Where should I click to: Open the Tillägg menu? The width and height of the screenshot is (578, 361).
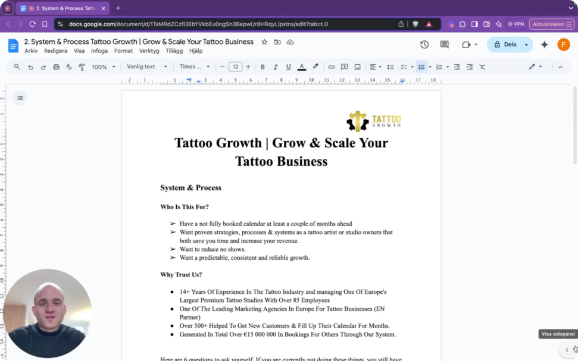pos(174,51)
